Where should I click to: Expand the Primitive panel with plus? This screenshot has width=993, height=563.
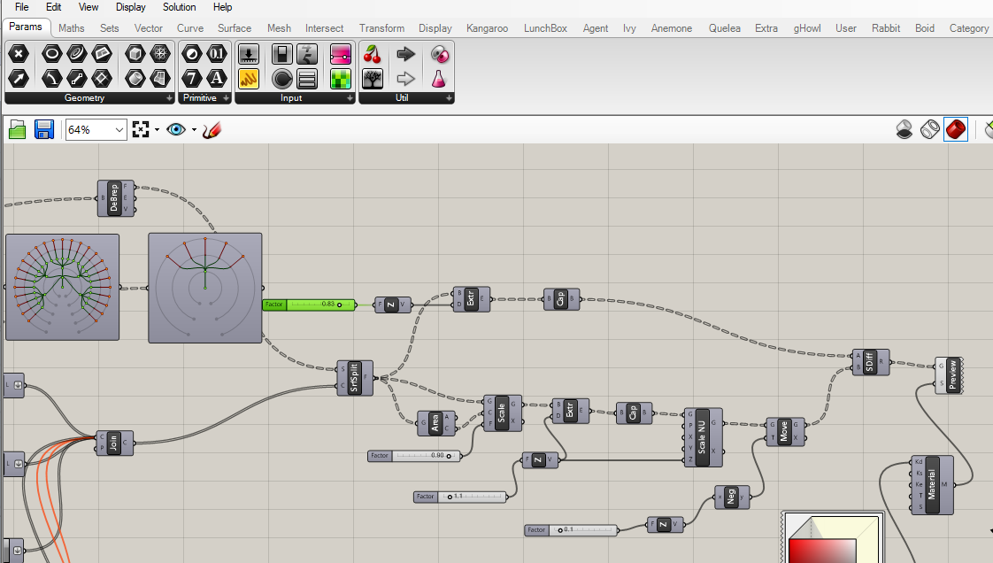tap(226, 98)
